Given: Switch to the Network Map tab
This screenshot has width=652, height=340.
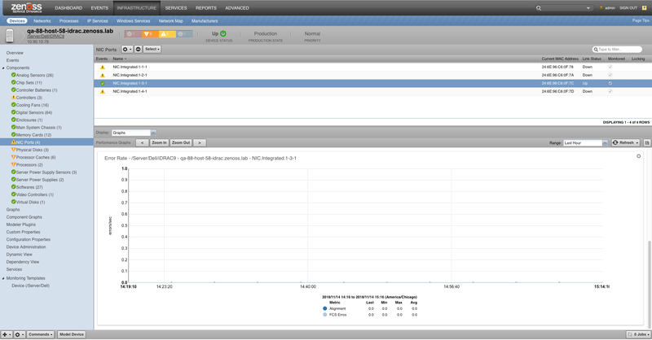Looking at the screenshot, I should (x=170, y=21).
